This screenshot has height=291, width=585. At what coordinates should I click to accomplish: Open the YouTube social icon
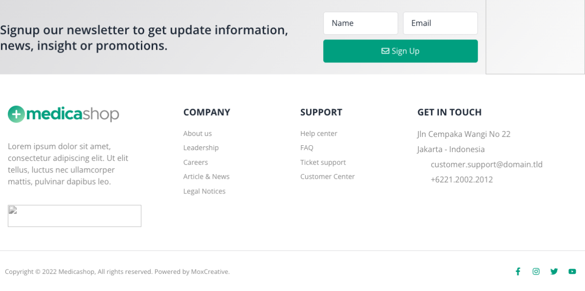coord(572,272)
